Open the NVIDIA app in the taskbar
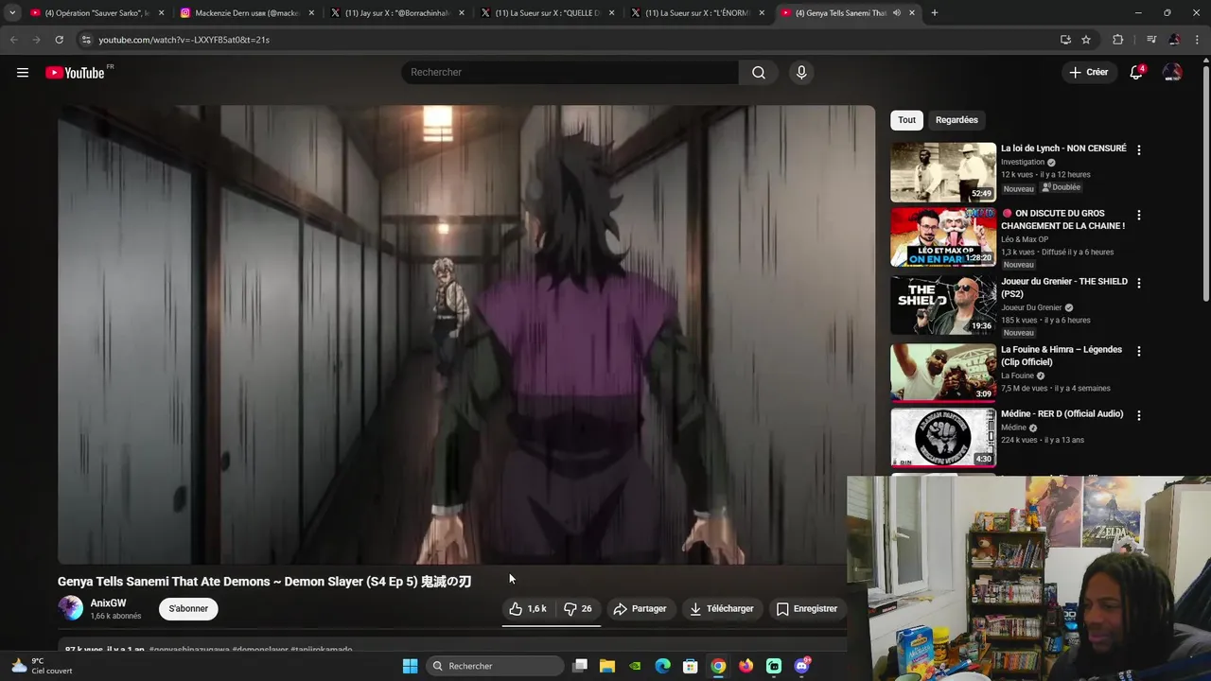Image resolution: width=1211 pixels, height=681 pixels. pos(635,666)
